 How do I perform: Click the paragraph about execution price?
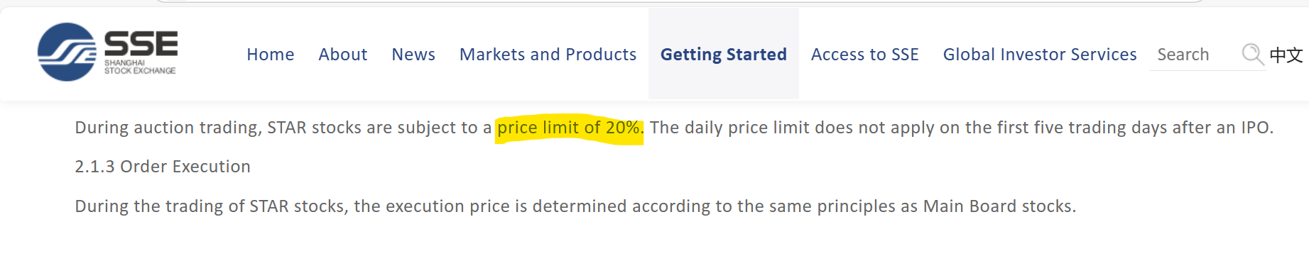coord(575,206)
